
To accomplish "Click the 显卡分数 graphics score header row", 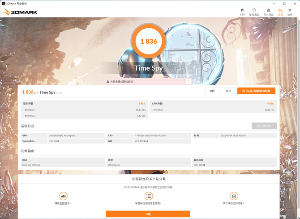I will pyautogui.click(x=84, y=104).
